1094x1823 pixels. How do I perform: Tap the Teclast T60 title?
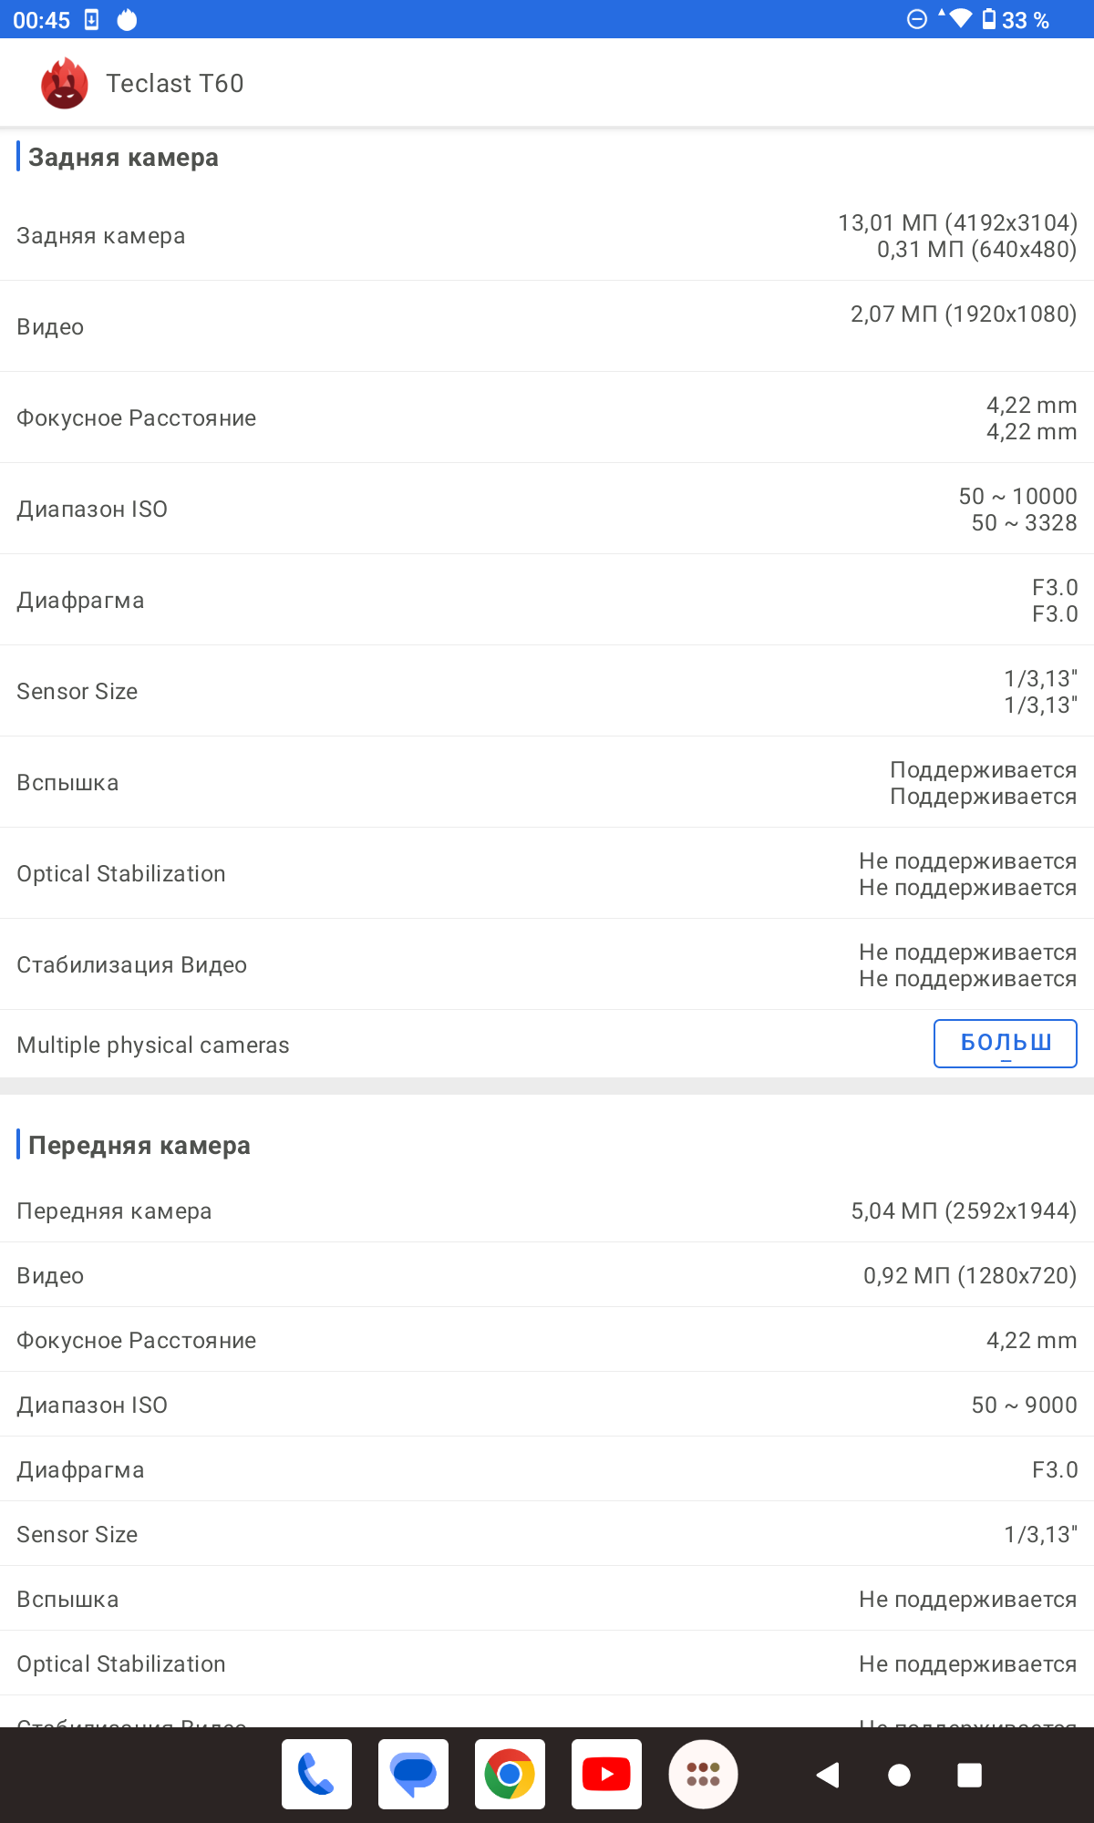pyautogui.click(x=175, y=84)
